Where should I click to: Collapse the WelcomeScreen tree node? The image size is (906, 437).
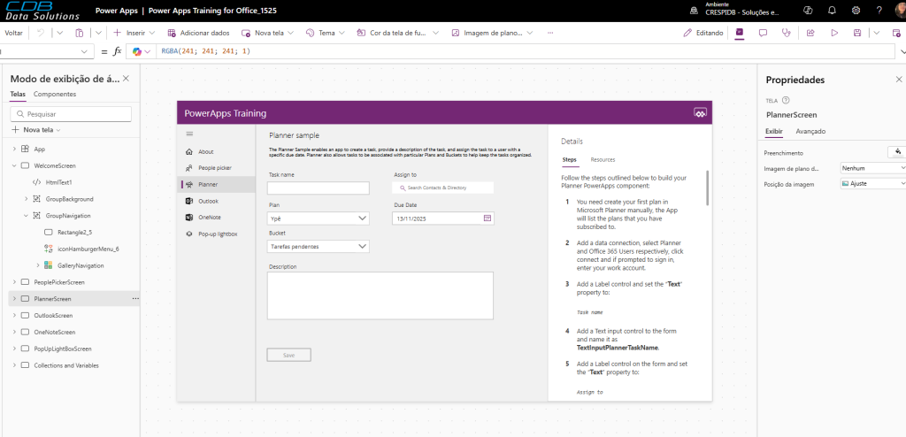pyautogui.click(x=14, y=165)
